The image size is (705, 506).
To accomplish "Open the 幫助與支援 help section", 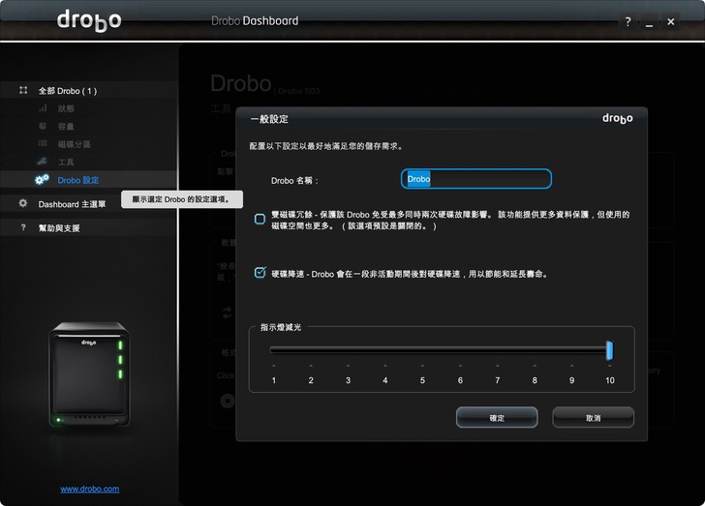I will [x=59, y=228].
